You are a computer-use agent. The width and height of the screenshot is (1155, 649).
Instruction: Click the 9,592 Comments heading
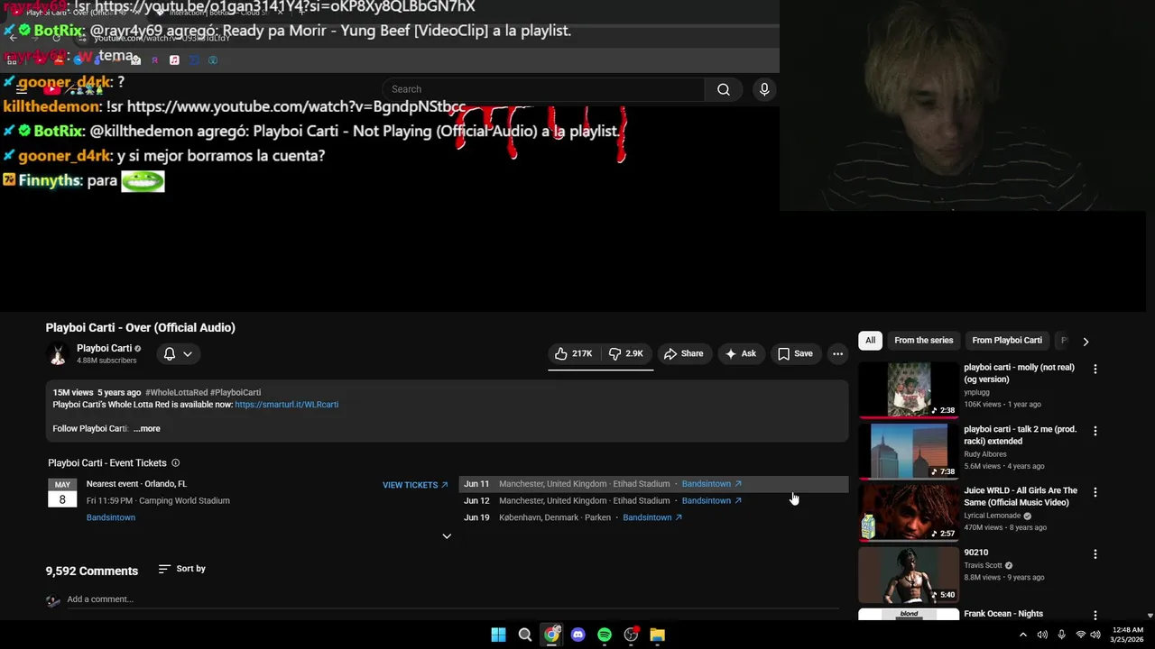92,571
